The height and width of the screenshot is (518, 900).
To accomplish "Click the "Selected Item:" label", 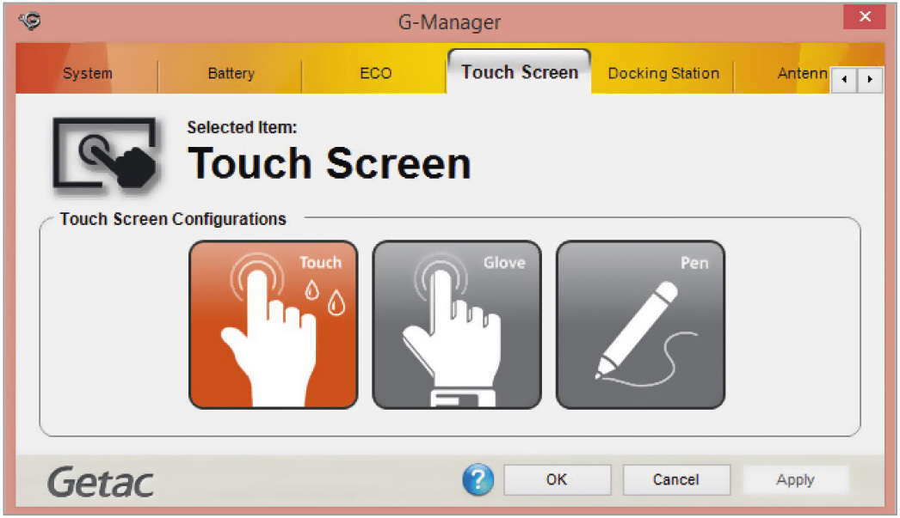I will (243, 127).
